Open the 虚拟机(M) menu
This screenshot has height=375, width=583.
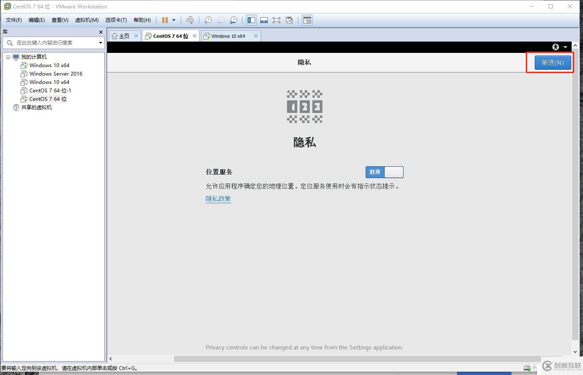tap(87, 20)
